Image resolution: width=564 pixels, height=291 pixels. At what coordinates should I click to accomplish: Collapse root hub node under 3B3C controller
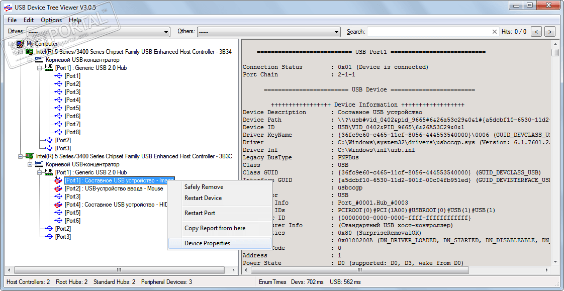pos(30,164)
